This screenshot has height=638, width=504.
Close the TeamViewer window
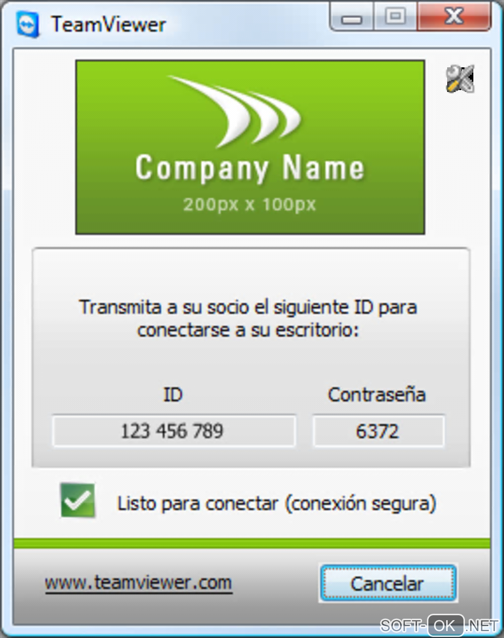pos(454,16)
